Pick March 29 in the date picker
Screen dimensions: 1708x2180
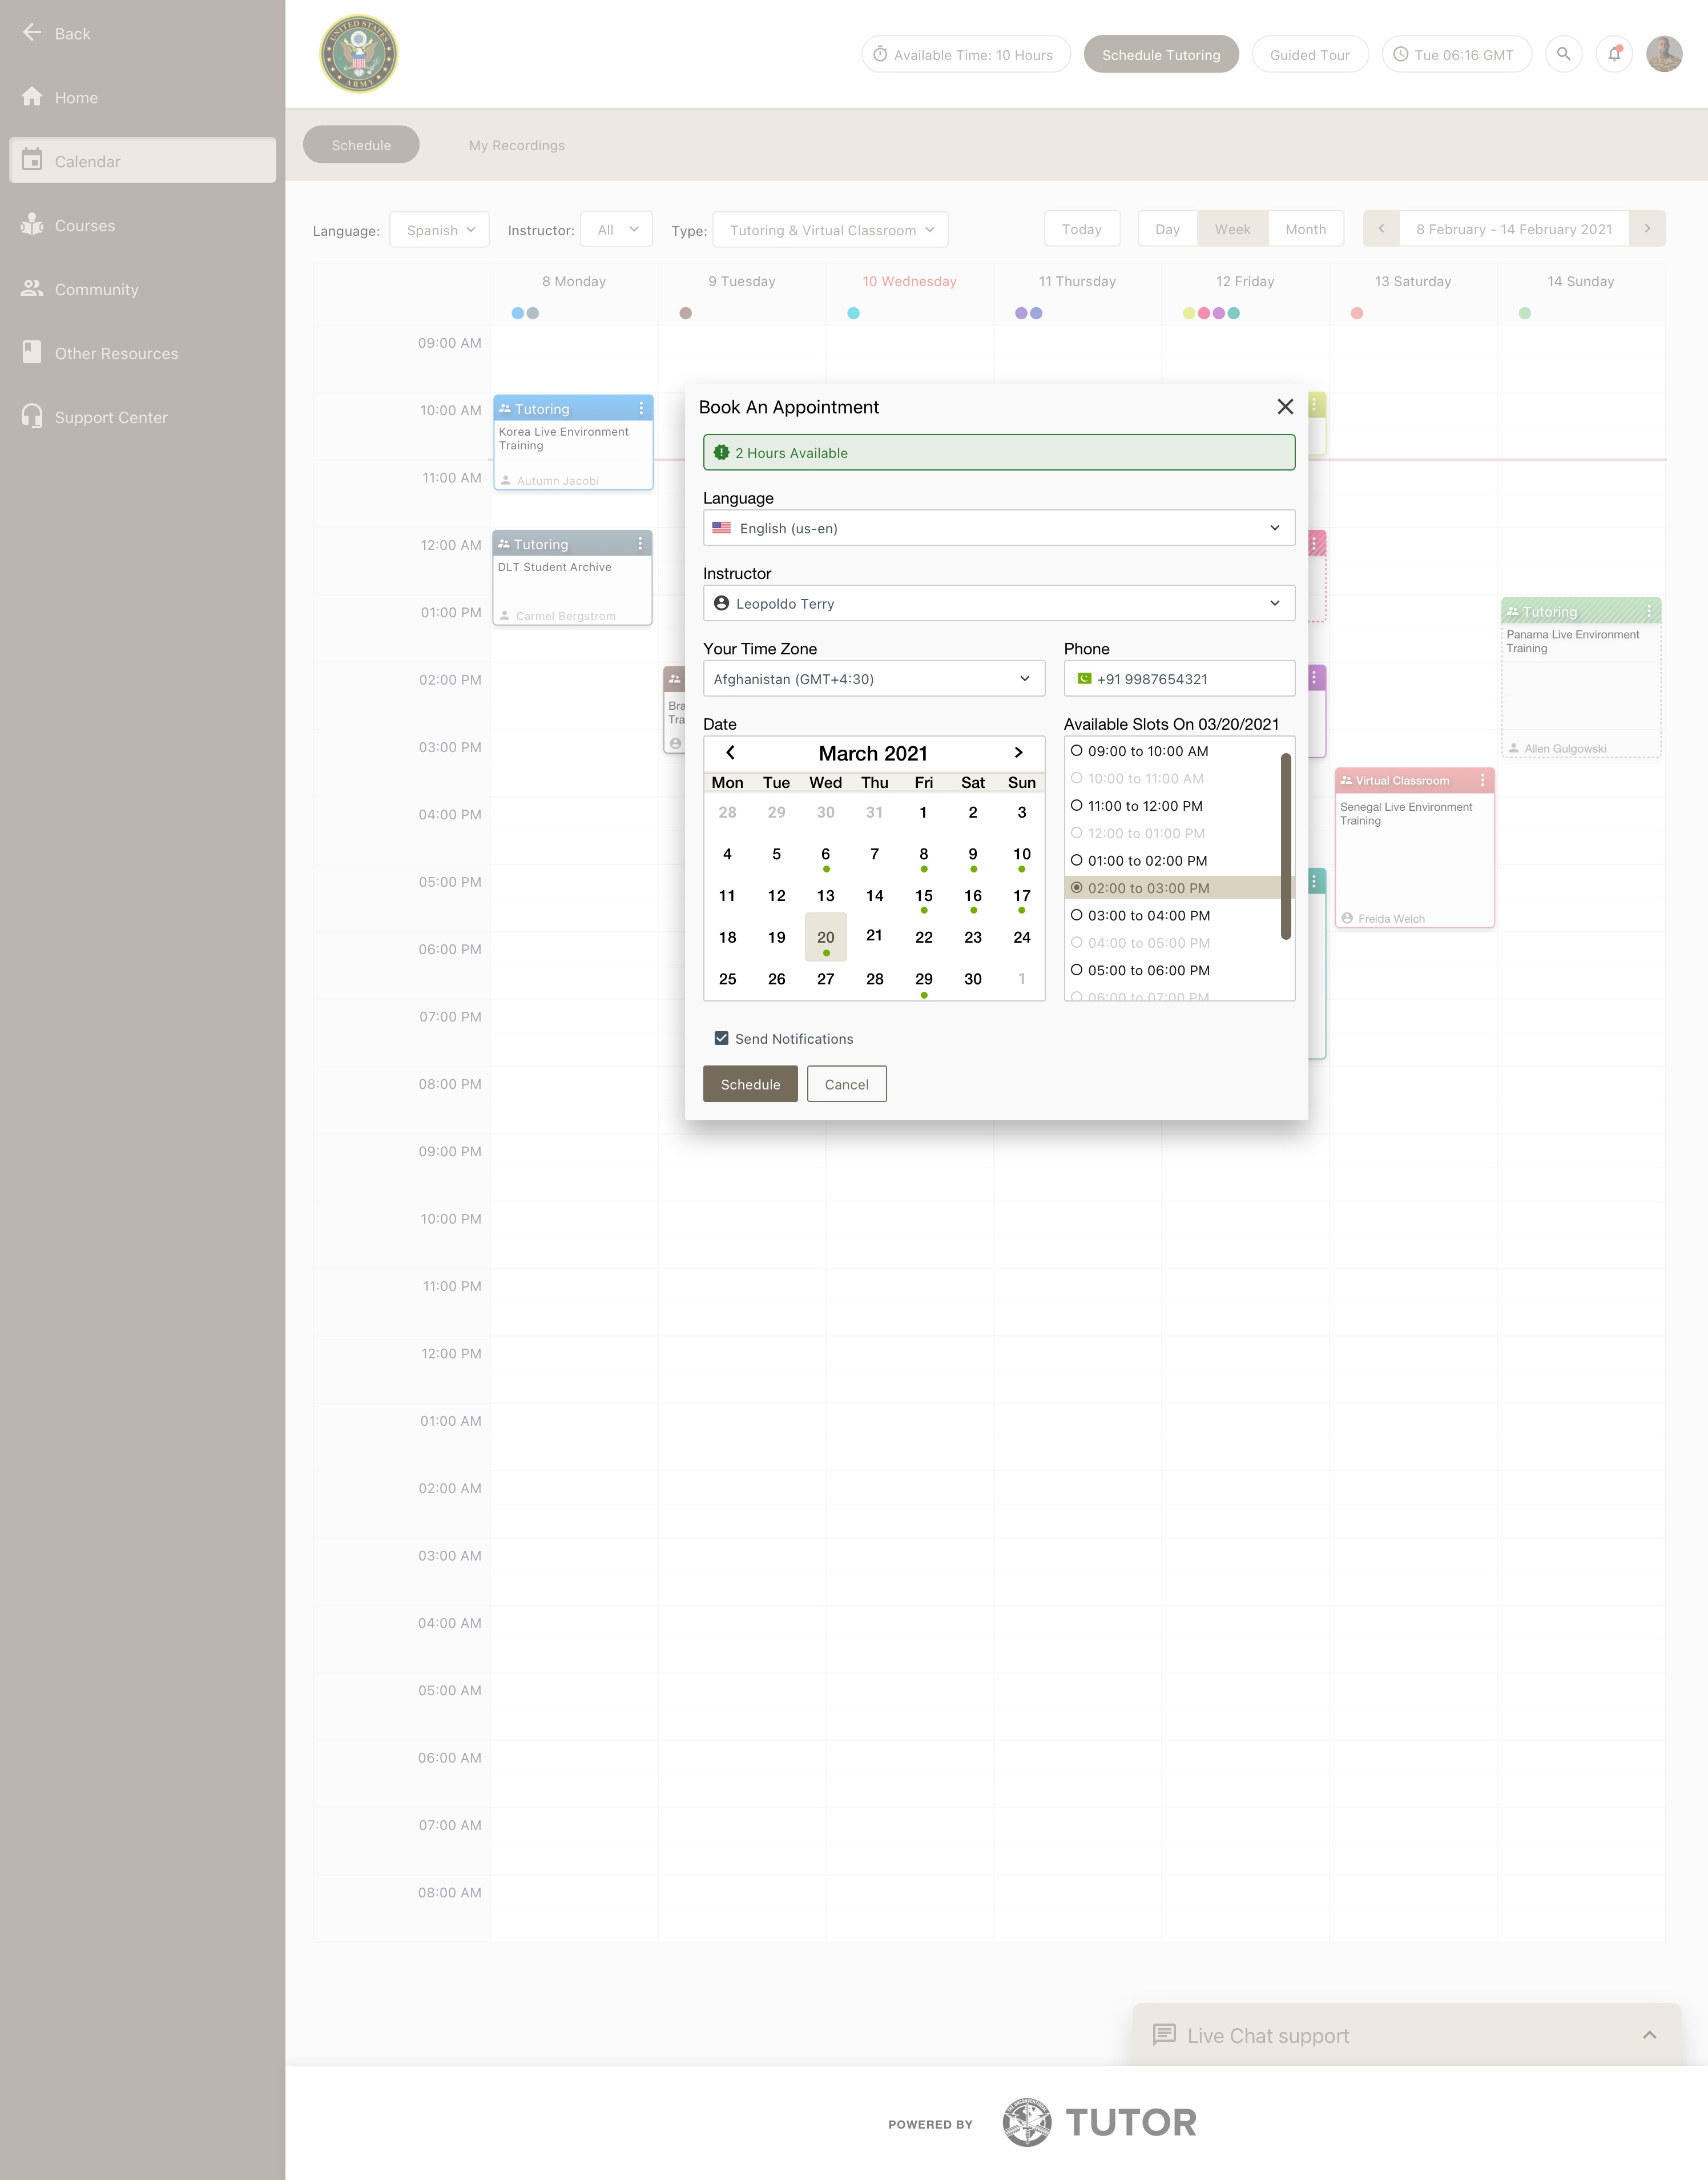(923, 980)
